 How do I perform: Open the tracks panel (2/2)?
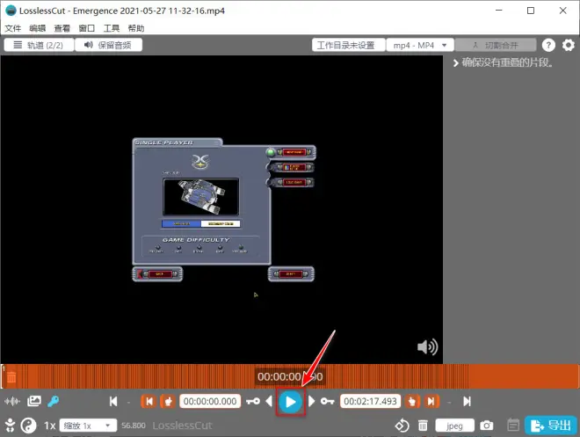coord(39,45)
